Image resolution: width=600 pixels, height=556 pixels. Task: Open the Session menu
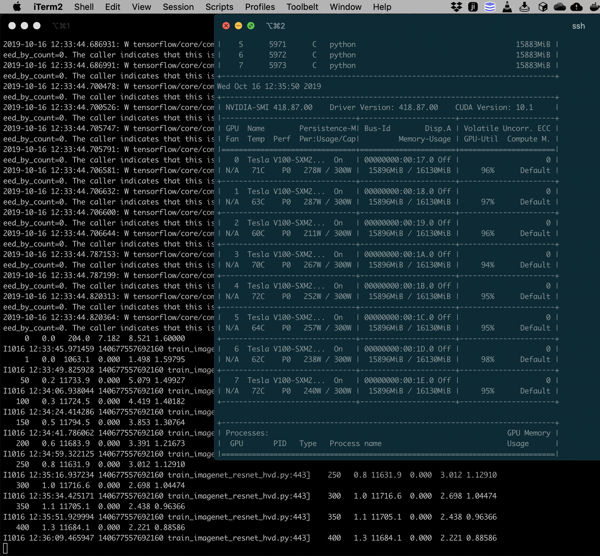178,7
